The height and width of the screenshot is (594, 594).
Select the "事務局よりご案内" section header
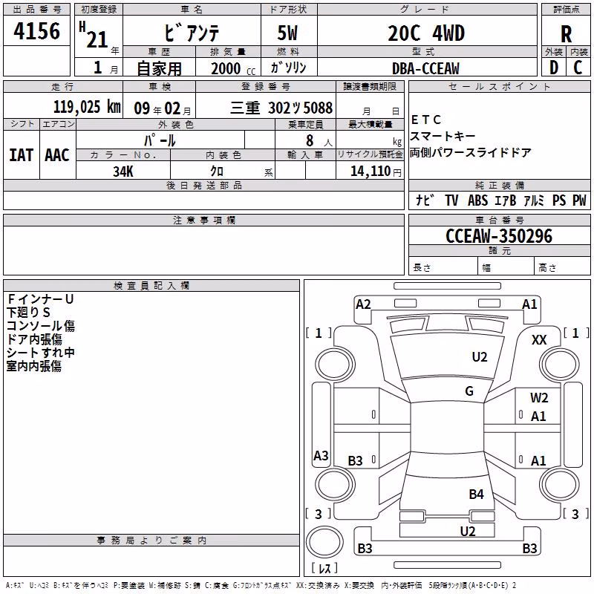tap(151, 541)
